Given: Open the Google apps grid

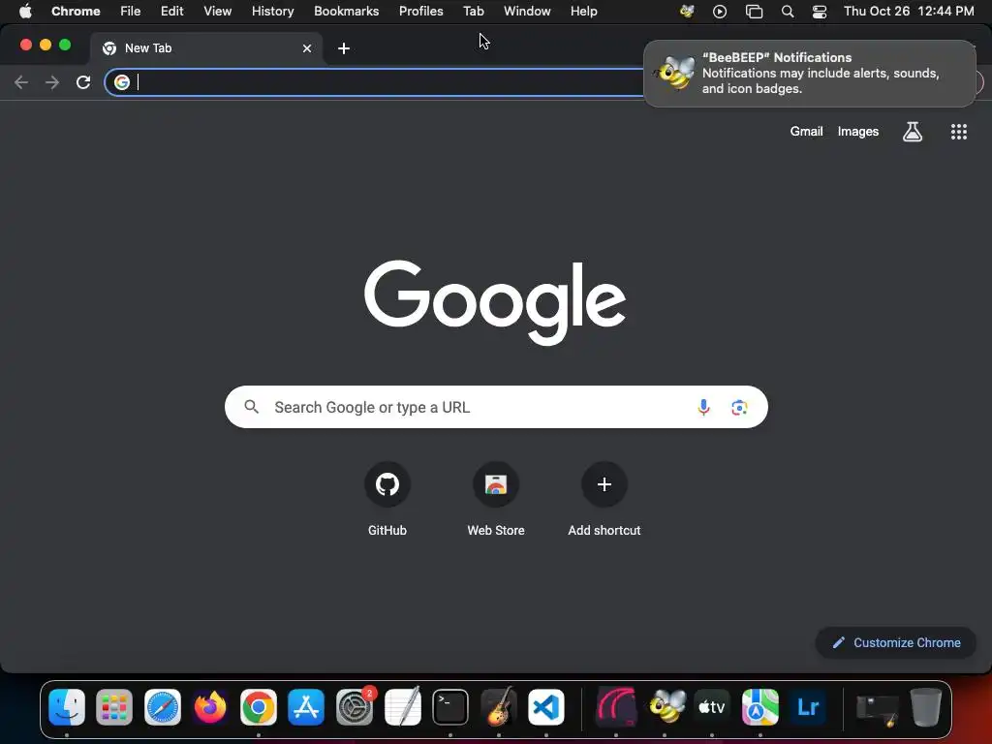Looking at the screenshot, I should point(958,132).
